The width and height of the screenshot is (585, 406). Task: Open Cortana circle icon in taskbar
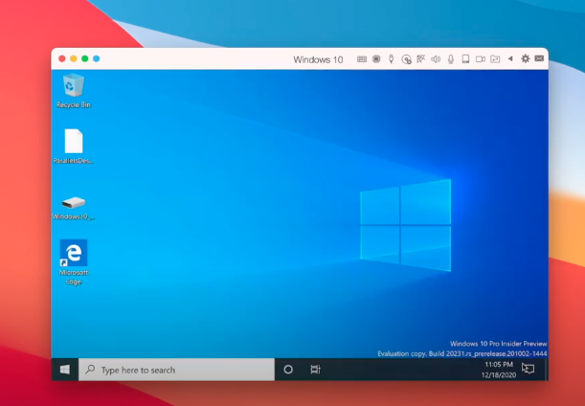pos(288,370)
